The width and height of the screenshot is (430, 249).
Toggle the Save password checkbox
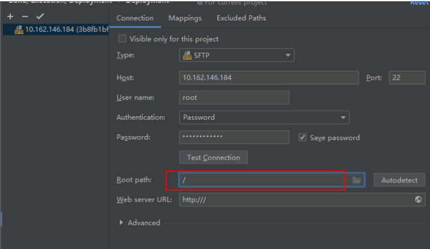303,137
